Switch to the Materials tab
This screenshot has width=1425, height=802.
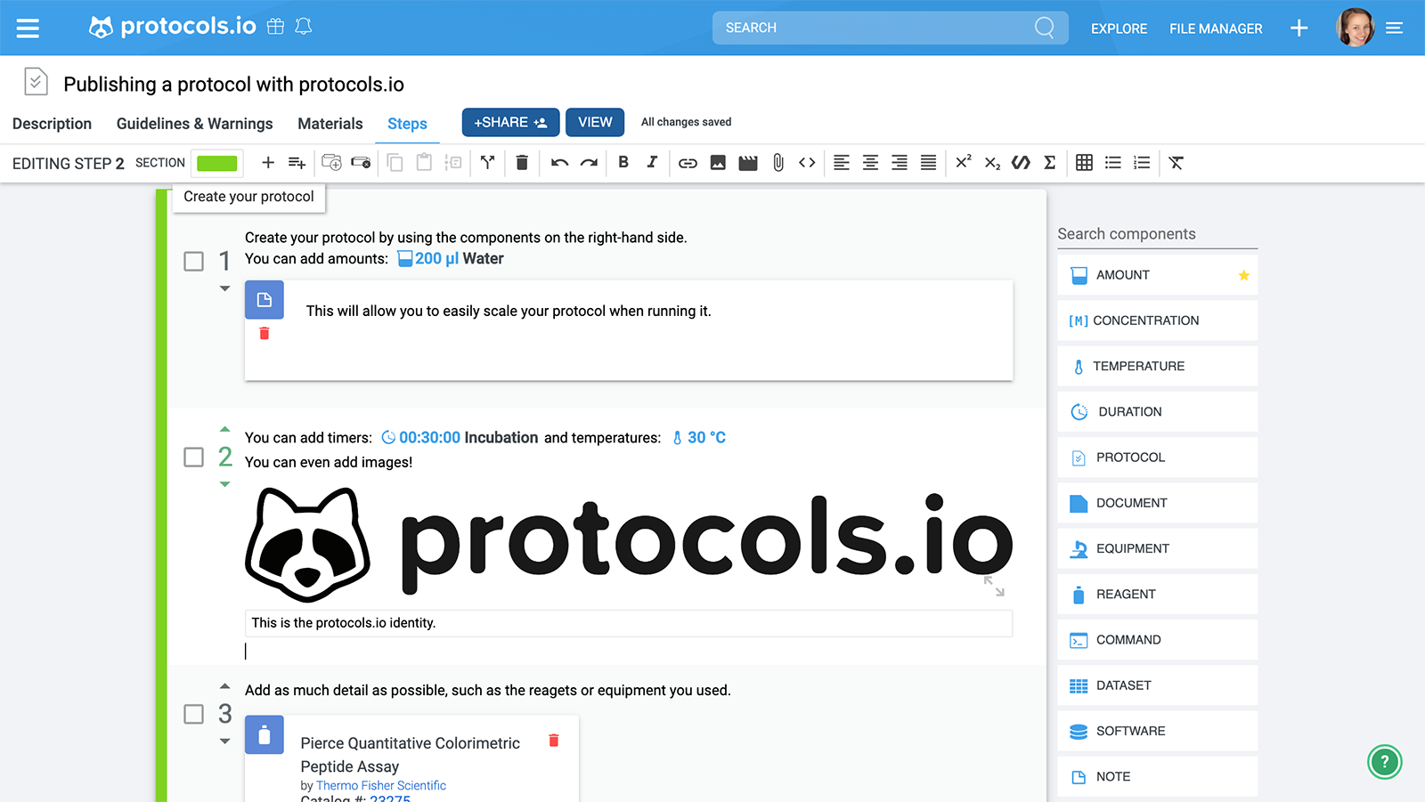(330, 124)
